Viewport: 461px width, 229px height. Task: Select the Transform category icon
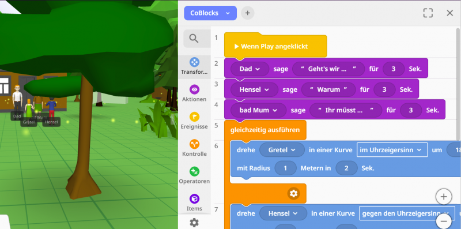(x=194, y=62)
